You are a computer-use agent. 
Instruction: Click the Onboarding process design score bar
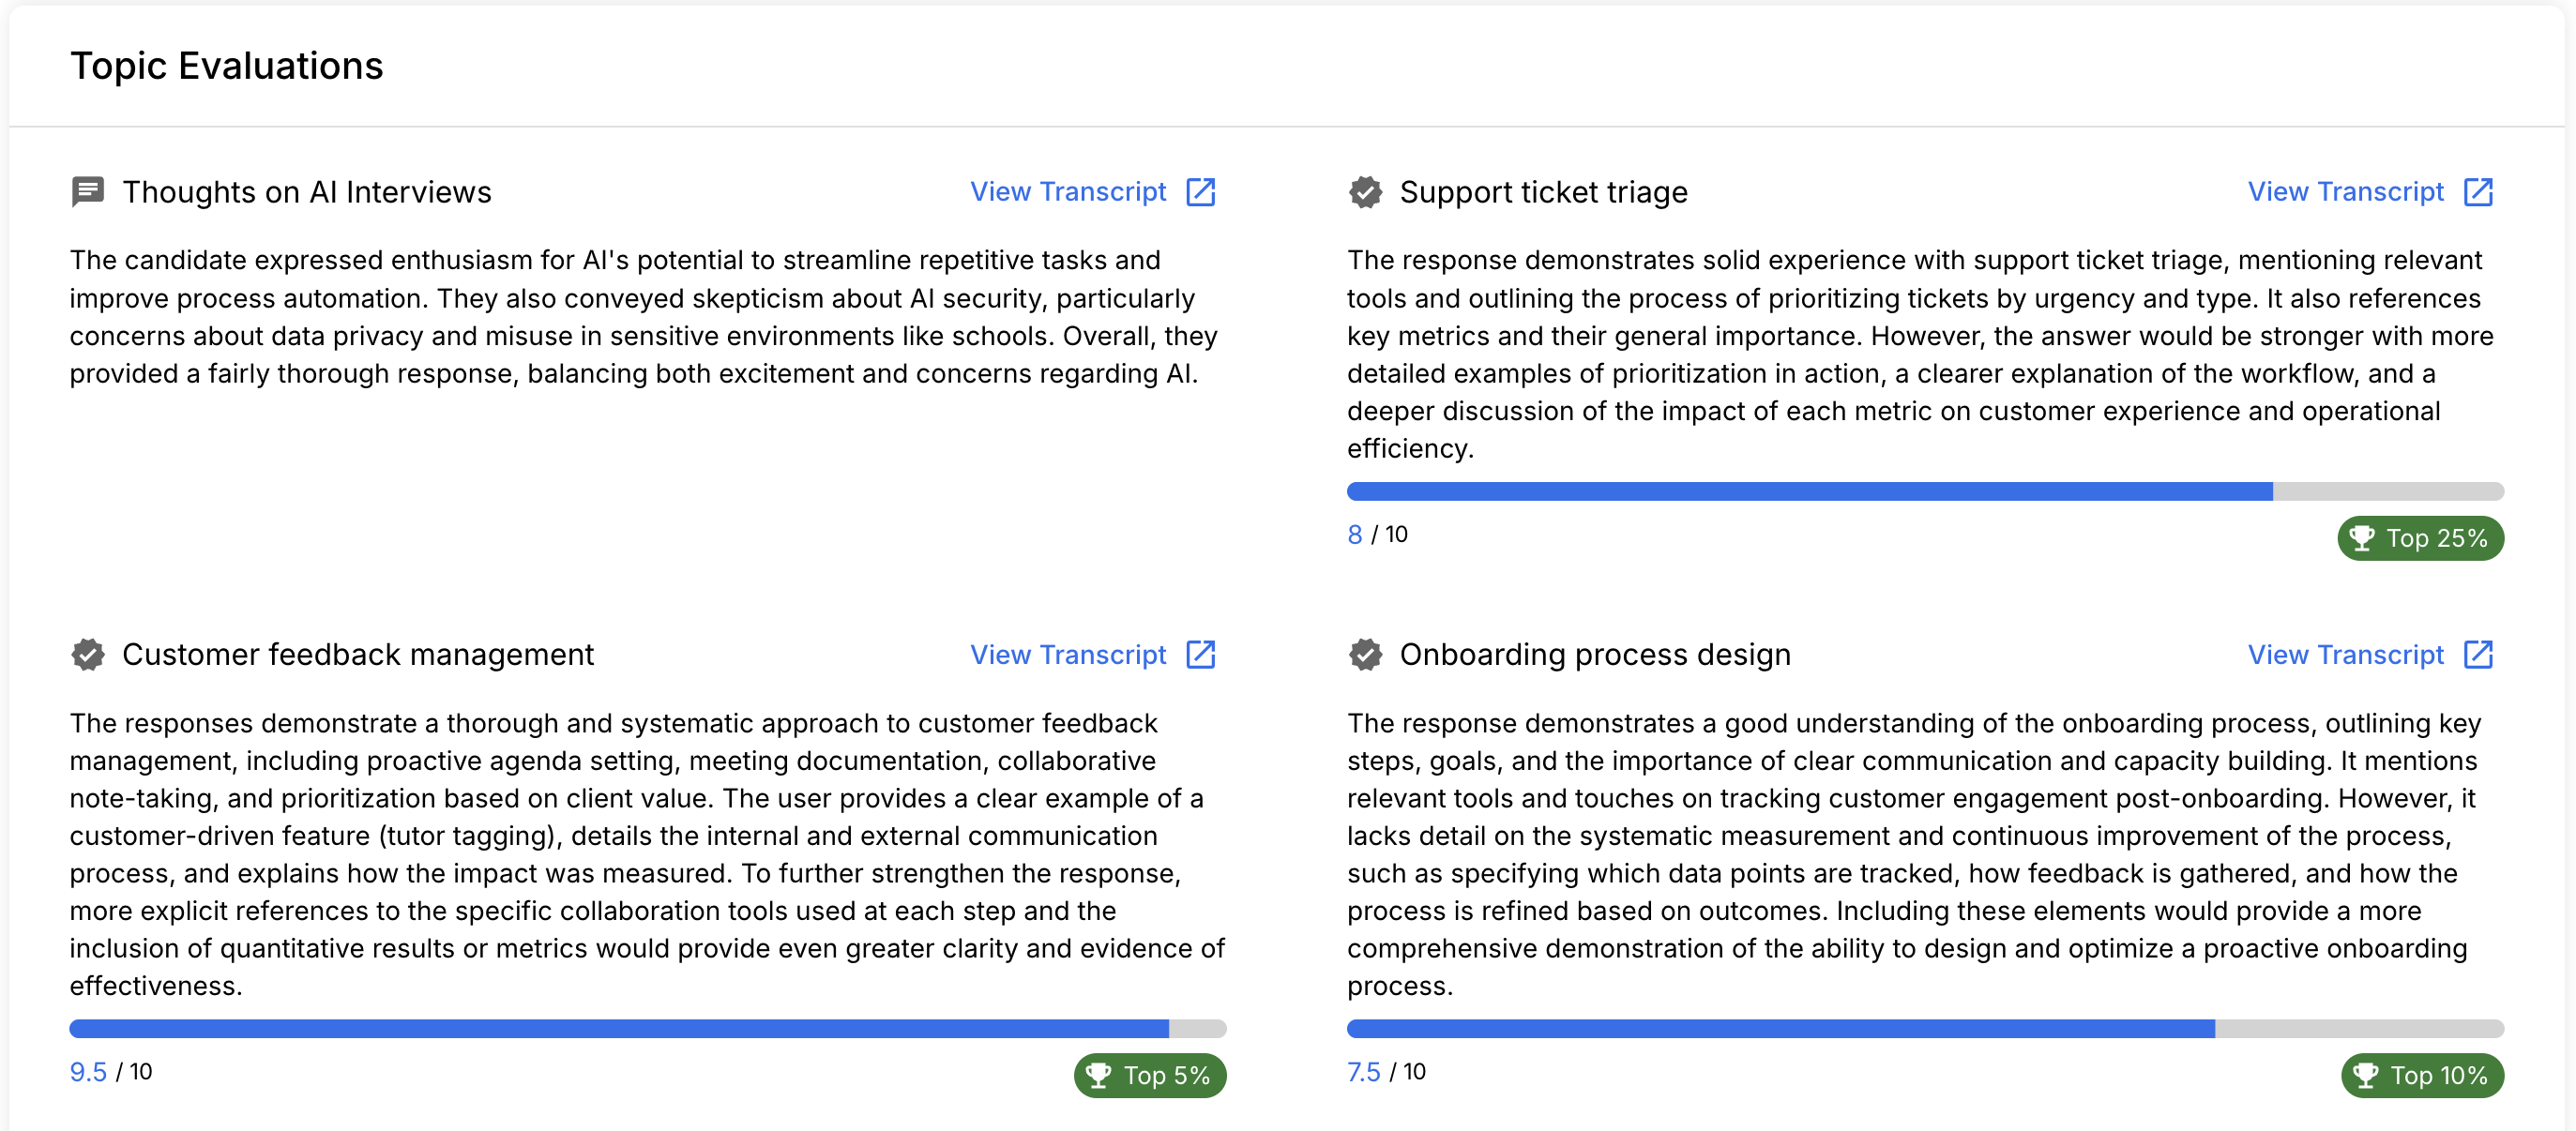[x=1924, y=1028]
